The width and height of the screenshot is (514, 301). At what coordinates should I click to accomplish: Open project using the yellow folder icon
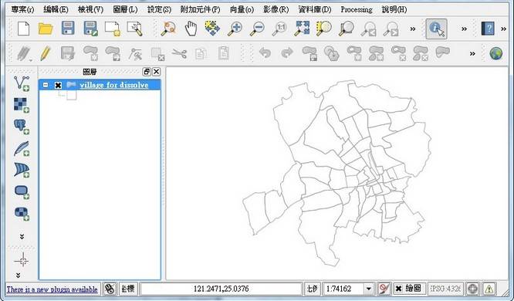(46, 29)
